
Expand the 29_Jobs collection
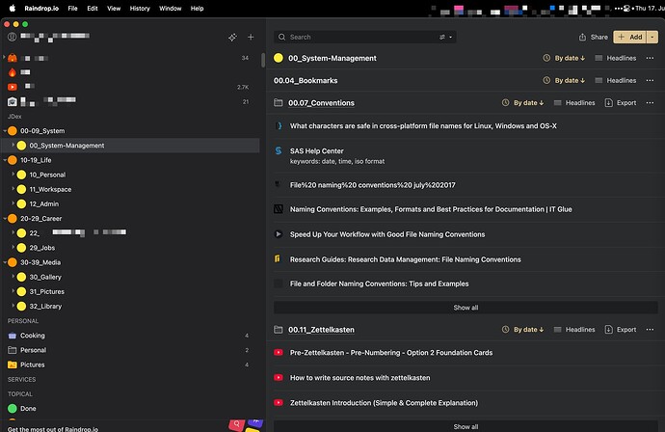pos(13,248)
